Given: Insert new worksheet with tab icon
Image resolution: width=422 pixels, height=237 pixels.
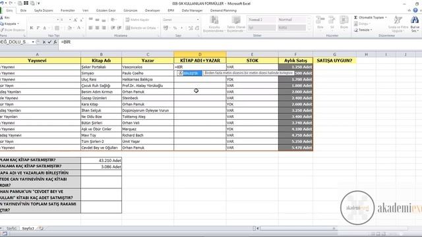Looking at the screenshot, I should [x=41, y=228].
